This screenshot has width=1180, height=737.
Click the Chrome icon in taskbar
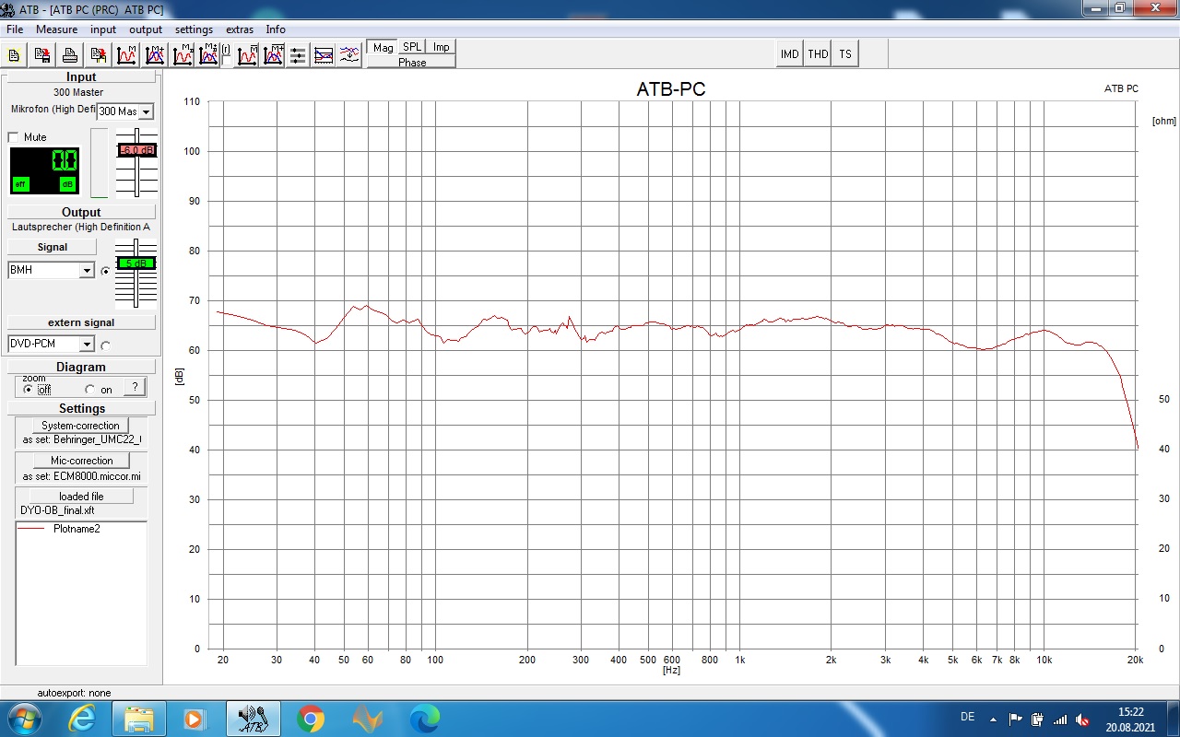(x=311, y=718)
